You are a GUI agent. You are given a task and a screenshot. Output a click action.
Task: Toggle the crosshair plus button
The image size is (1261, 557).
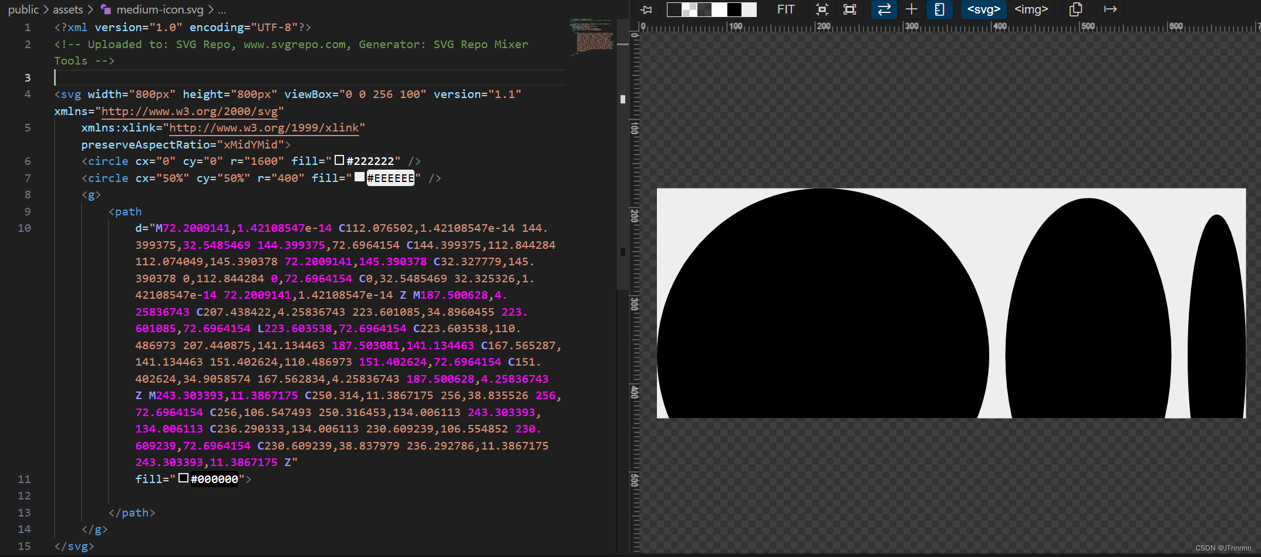tap(912, 9)
